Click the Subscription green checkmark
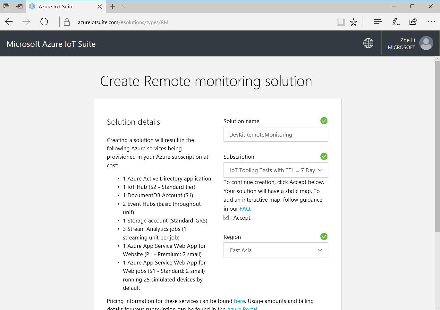 pos(324,156)
